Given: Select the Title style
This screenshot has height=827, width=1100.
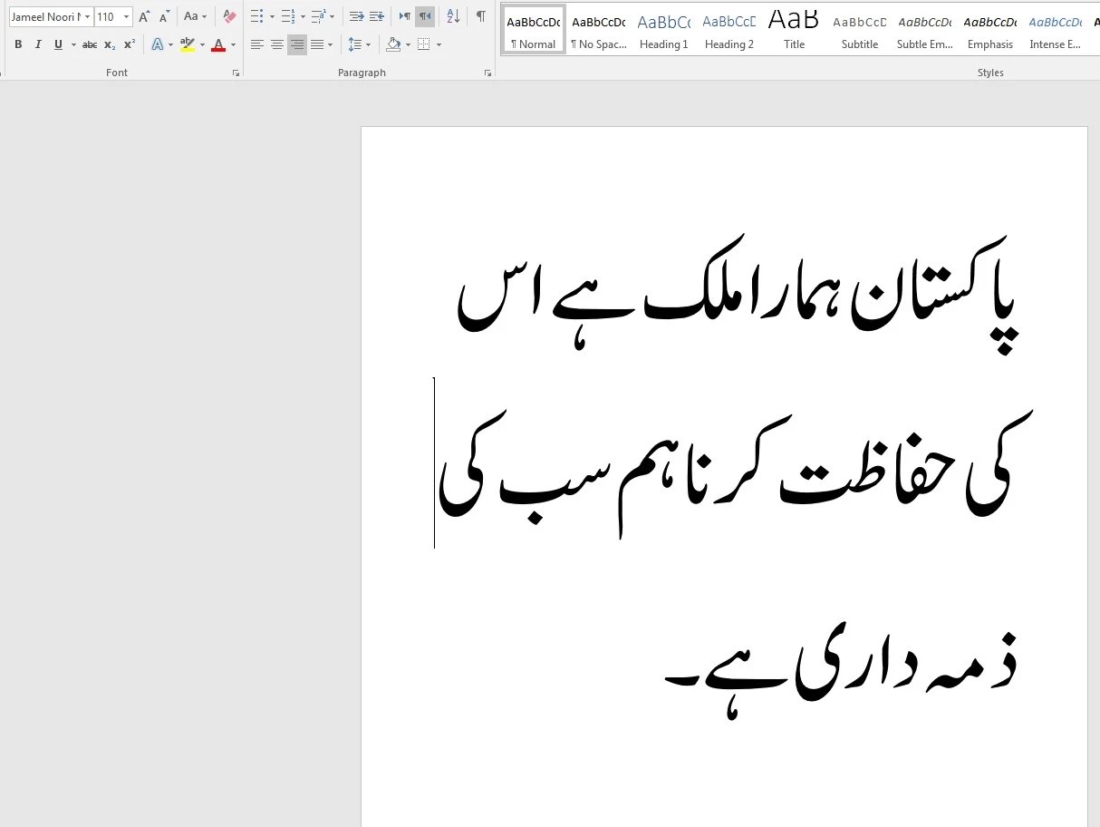Looking at the screenshot, I should pos(794,25).
